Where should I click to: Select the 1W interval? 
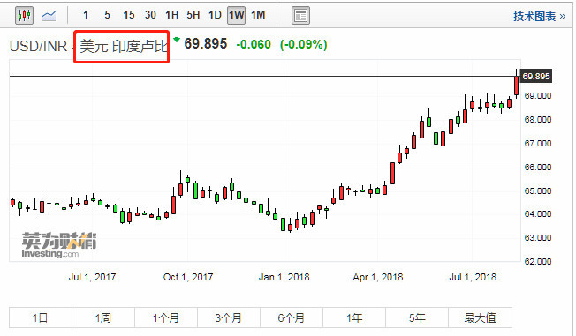click(236, 15)
